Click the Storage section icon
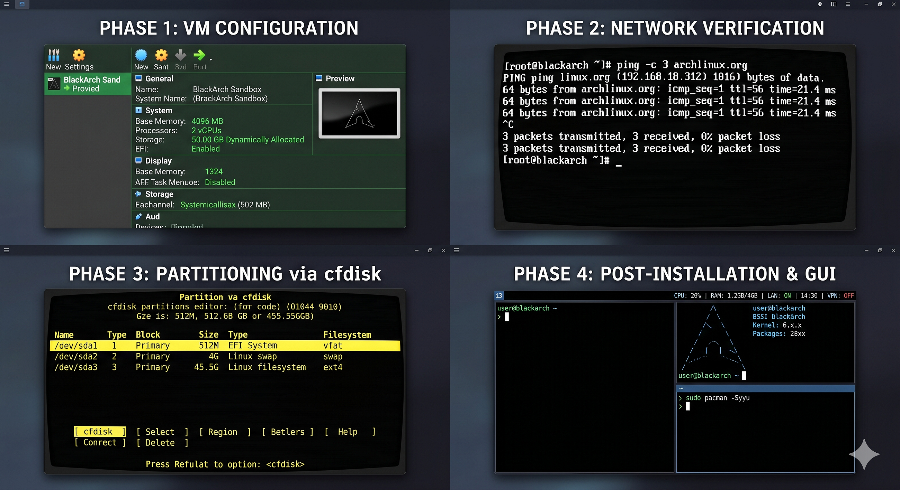900x490 pixels. click(138, 194)
